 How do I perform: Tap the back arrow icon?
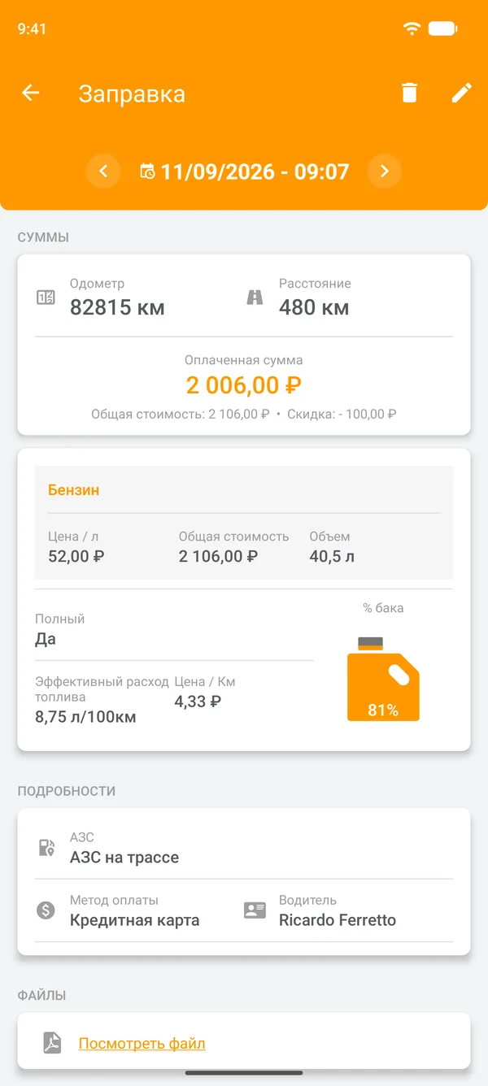[30, 93]
